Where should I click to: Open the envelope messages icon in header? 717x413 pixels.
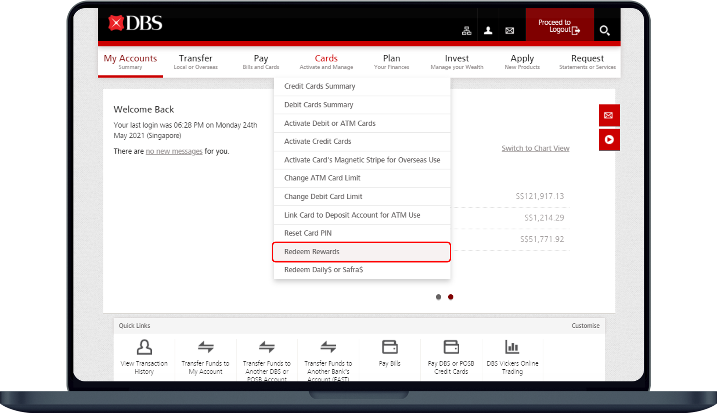pyautogui.click(x=510, y=30)
